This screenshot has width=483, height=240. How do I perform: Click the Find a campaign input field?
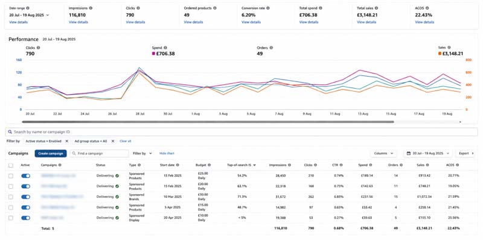pos(99,153)
